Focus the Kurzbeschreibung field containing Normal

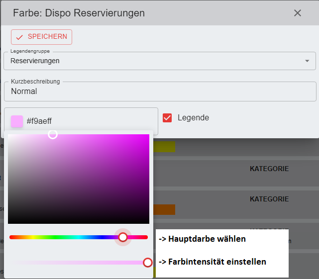(159, 92)
